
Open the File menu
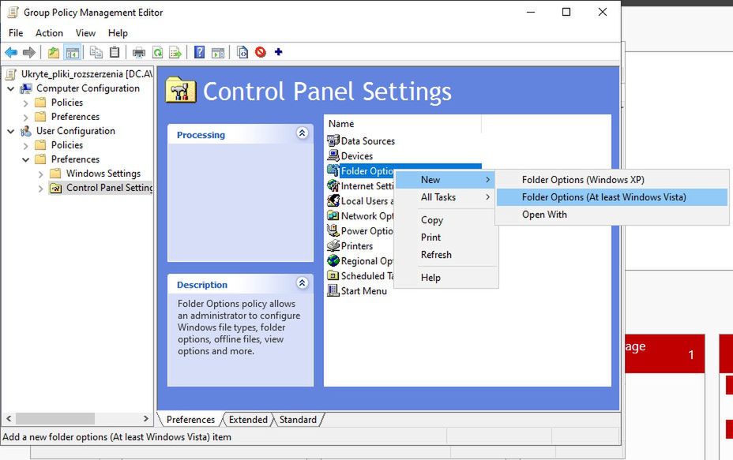click(x=16, y=33)
